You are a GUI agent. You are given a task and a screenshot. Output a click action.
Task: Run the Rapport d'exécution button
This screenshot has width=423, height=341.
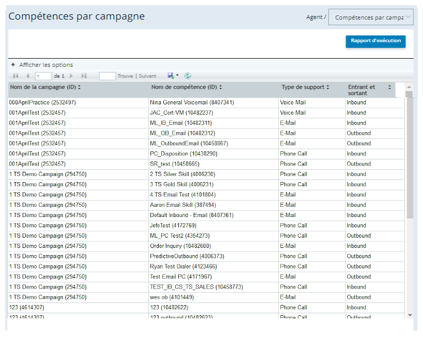coord(376,41)
